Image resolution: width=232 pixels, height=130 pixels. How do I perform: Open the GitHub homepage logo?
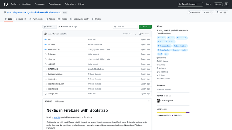click(x=6, y=4)
